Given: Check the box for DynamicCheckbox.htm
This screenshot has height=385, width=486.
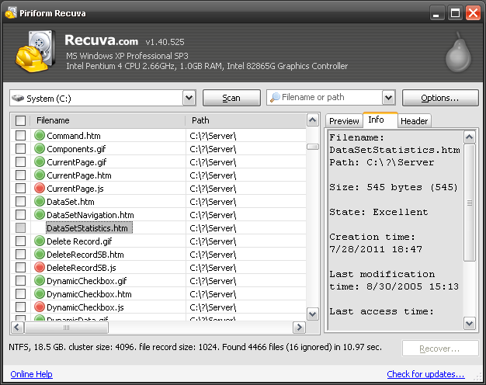Looking at the screenshot, I should (x=20, y=293).
